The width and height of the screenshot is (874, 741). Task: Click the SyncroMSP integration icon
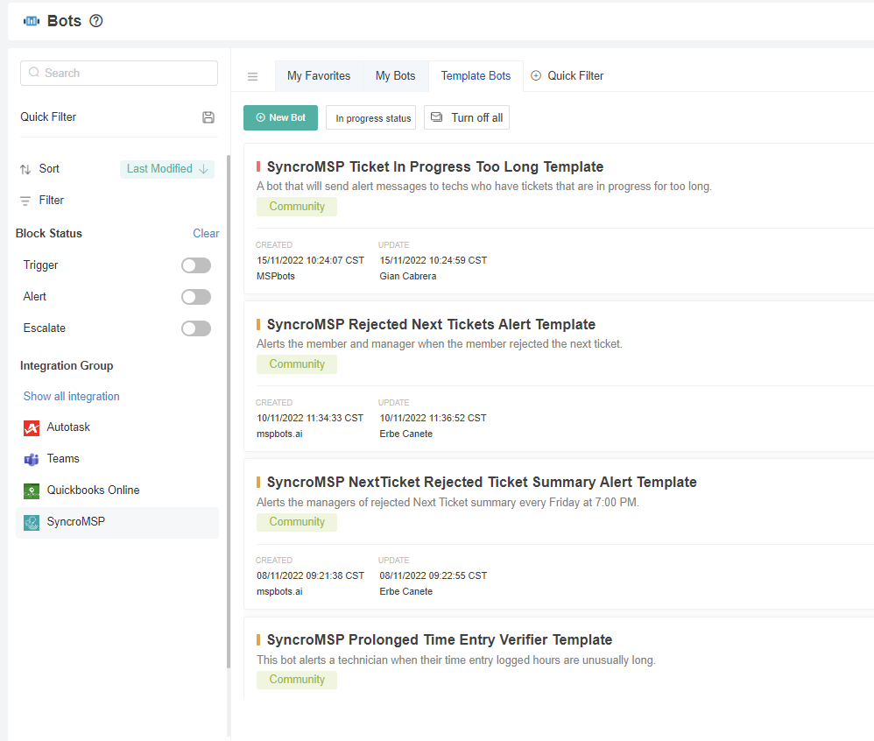pyautogui.click(x=31, y=521)
